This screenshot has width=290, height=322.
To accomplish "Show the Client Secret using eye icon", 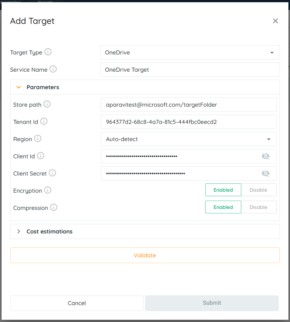I will 265,173.
